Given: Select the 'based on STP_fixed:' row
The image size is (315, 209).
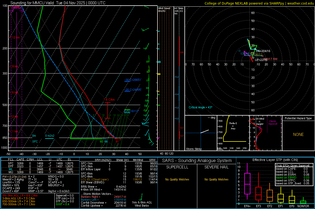Looking at the screenshot, I should click(293, 183).
